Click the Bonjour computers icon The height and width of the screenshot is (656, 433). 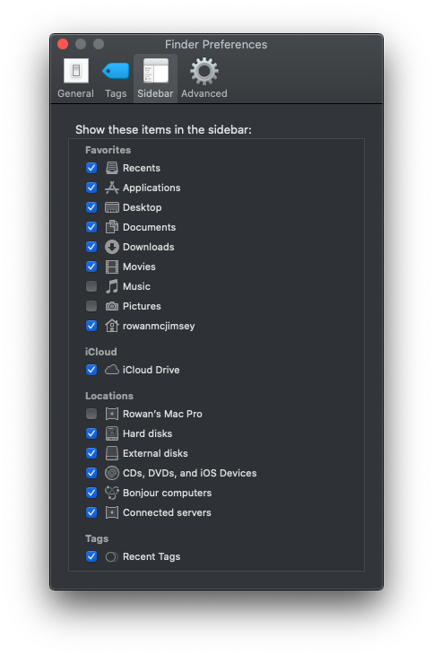tap(111, 493)
